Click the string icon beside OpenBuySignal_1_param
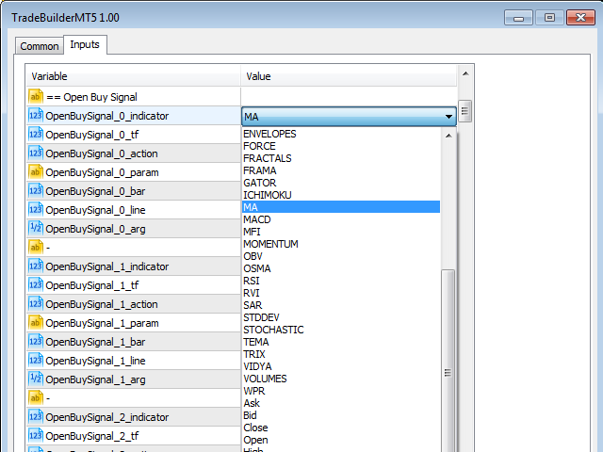Screen dimensions: 603x452 pyautogui.click(x=36, y=323)
